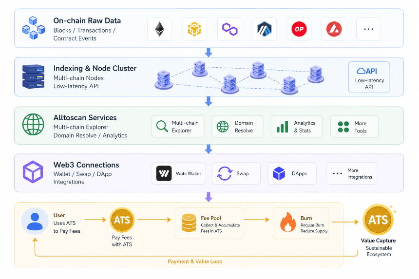419x279 pixels.
Task: Click the Polygon chain icon
Action: (230, 29)
